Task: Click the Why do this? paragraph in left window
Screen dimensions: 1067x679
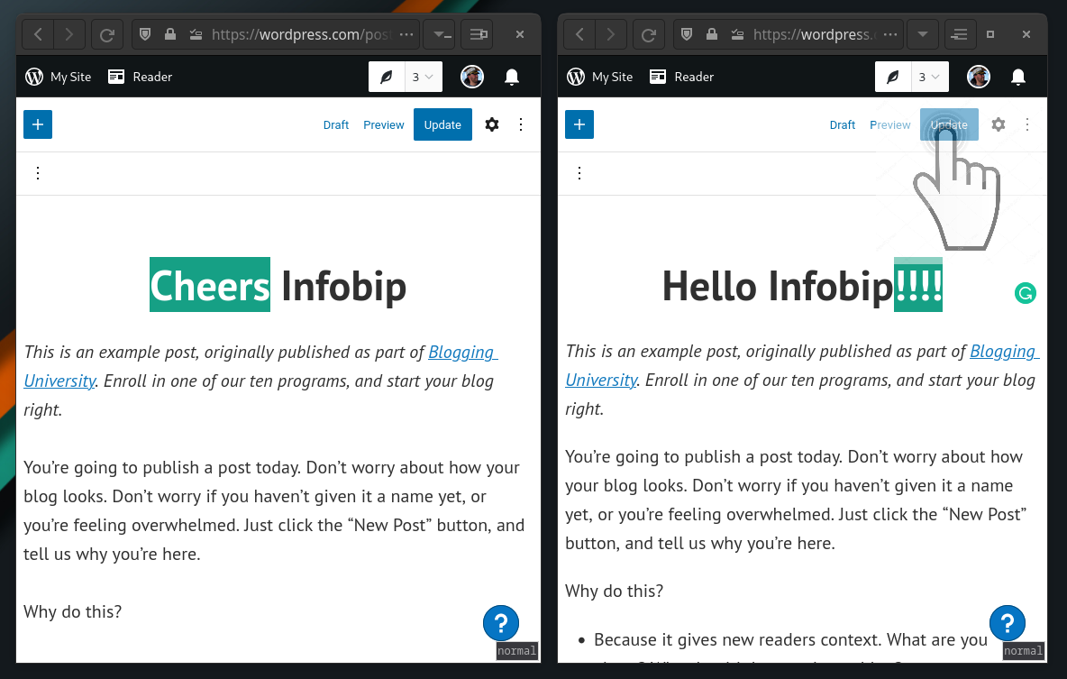Action: 73,611
